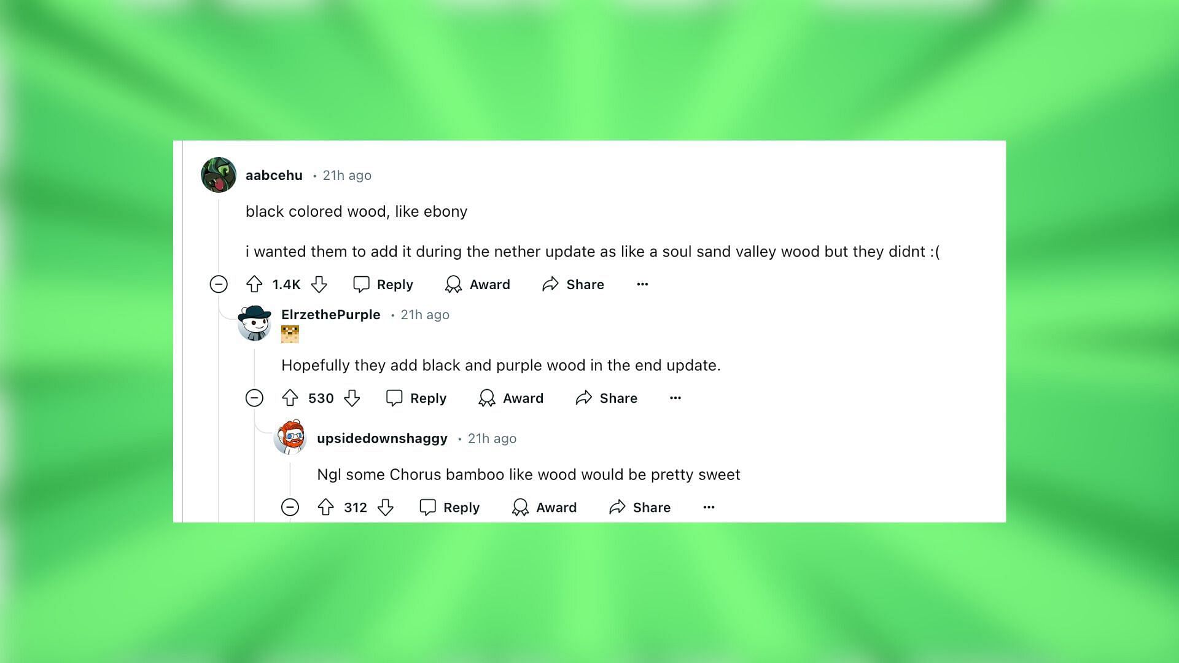Open more options on upsidedownshaggy's reply
Viewport: 1179px width, 663px height.
click(x=709, y=505)
